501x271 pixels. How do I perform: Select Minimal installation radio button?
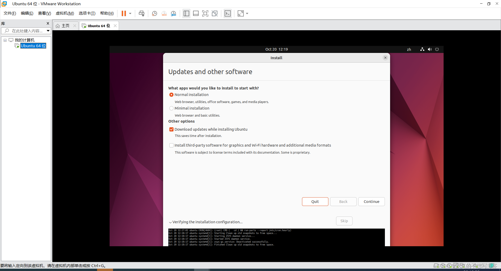tap(171, 108)
